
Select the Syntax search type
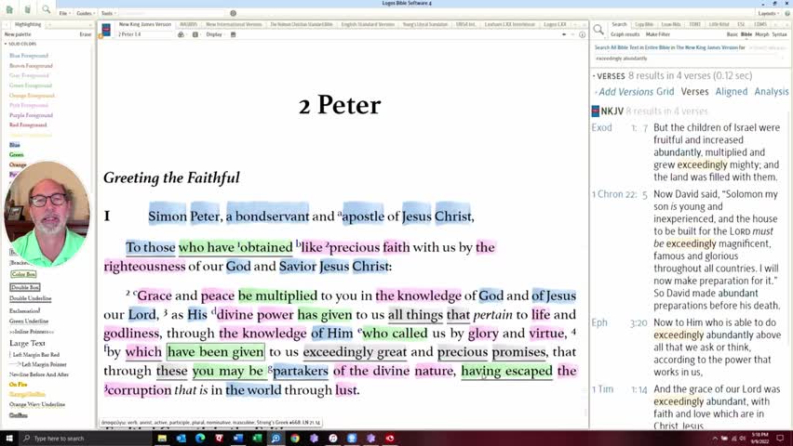(779, 34)
